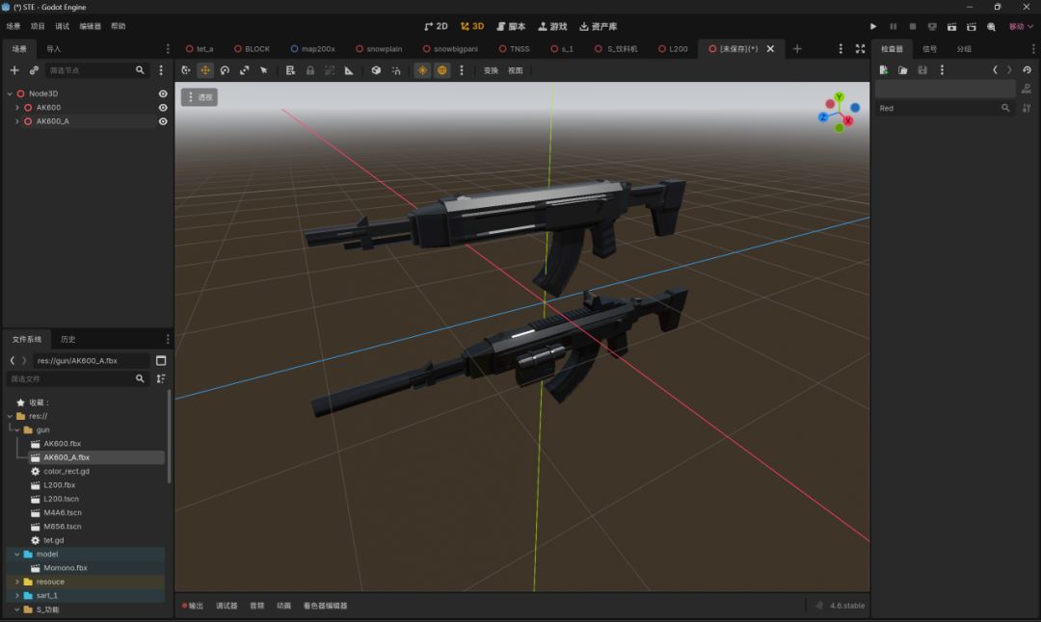The height and width of the screenshot is (622, 1041).
Task: Hide the AK600 node with eye icon
Action: pyautogui.click(x=163, y=108)
